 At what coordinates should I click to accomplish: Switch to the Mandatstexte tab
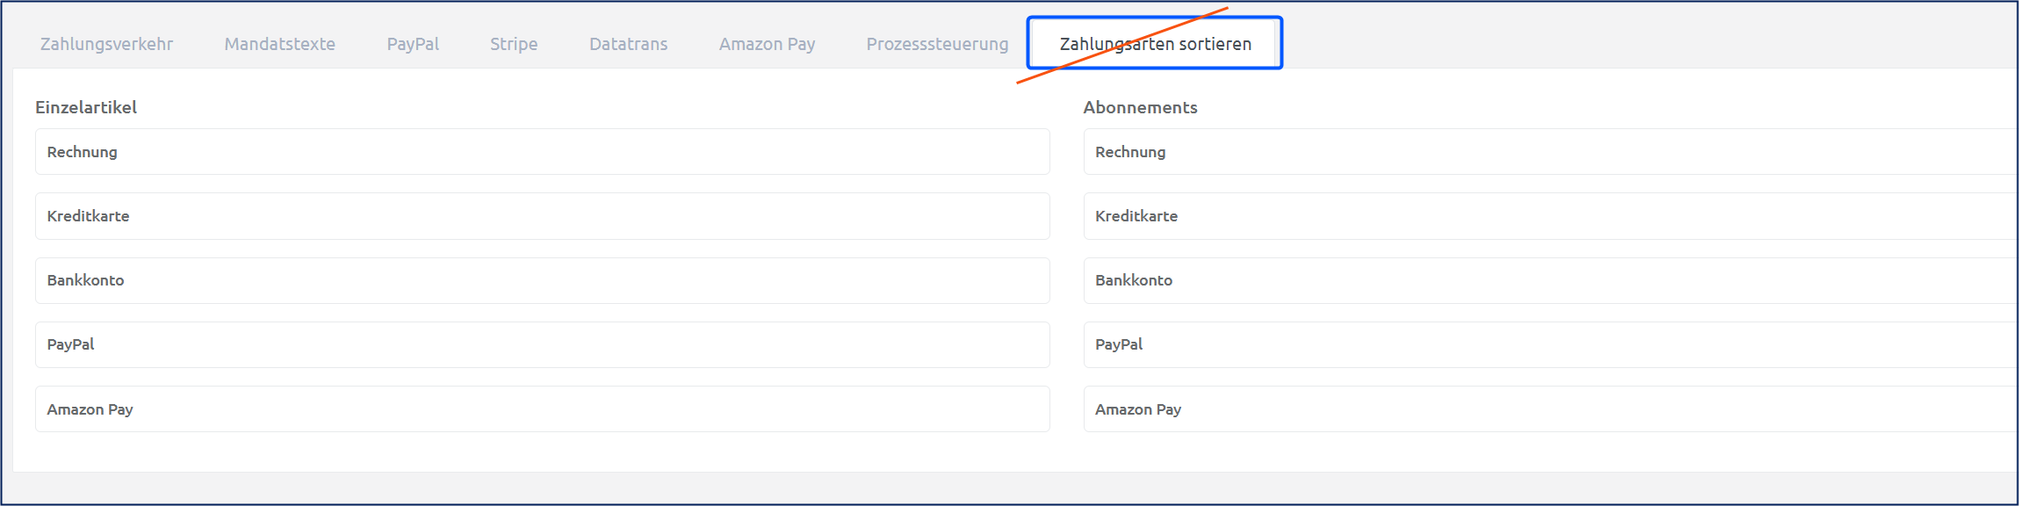(279, 44)
